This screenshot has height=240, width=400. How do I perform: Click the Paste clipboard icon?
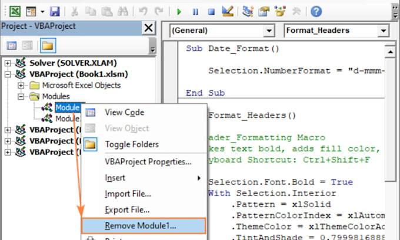(x=107, y=12)
